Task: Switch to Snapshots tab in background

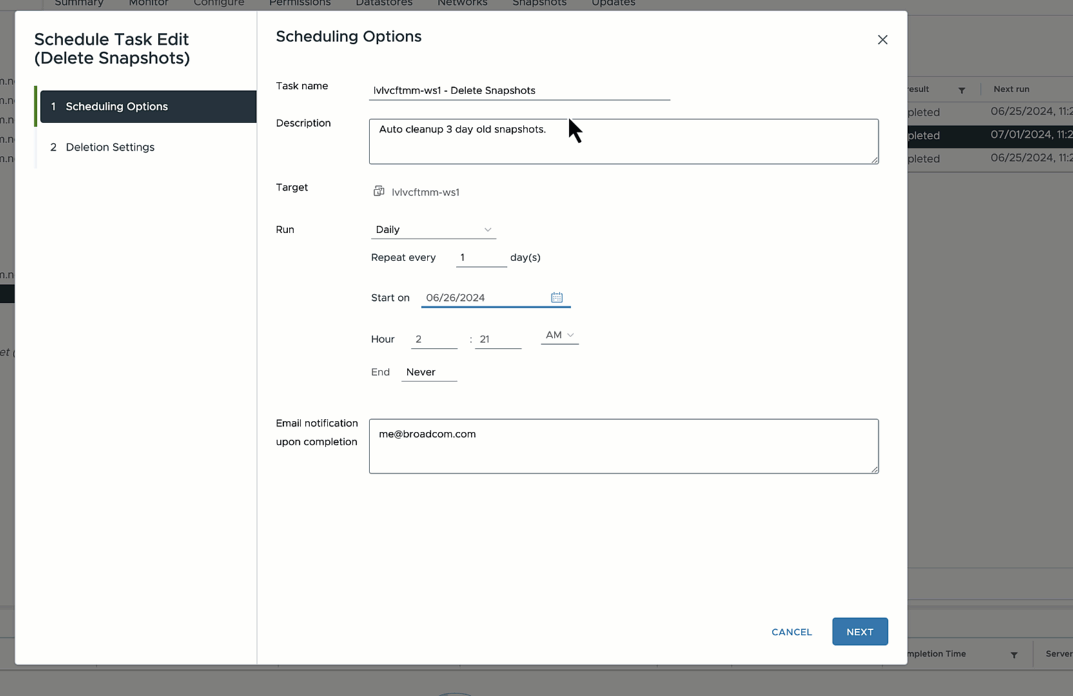Action: click(539, 3)
